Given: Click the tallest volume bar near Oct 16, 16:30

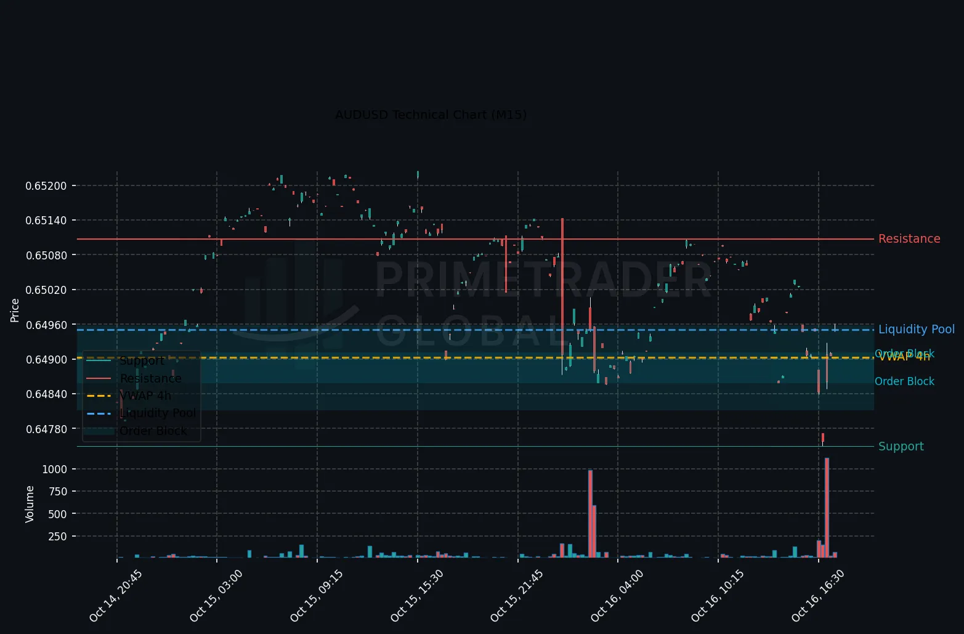Looking at the screenshot, I should pos(827,508).
